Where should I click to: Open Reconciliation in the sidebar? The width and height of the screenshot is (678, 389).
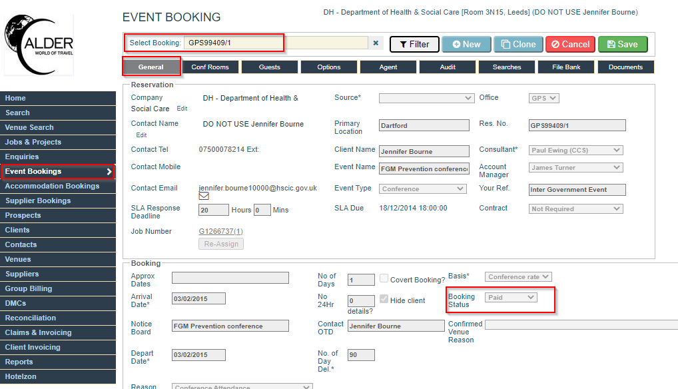pos(58,318)
